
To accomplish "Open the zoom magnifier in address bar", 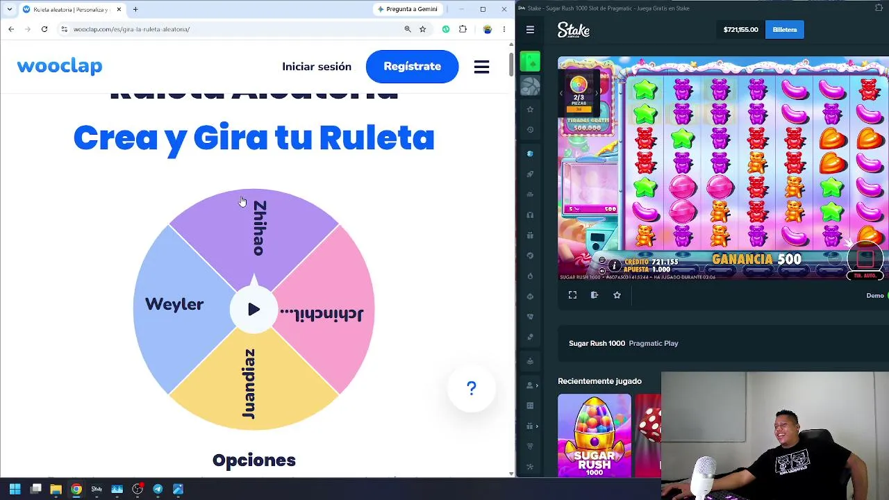I will (x=408, y=29).
